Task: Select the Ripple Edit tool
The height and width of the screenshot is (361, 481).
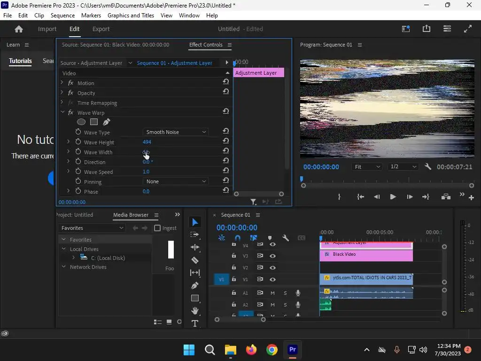Action: coord(195,247)
